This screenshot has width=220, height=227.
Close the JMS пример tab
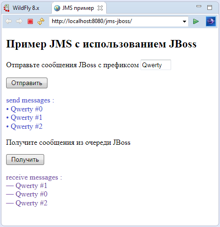pos(100,8)
